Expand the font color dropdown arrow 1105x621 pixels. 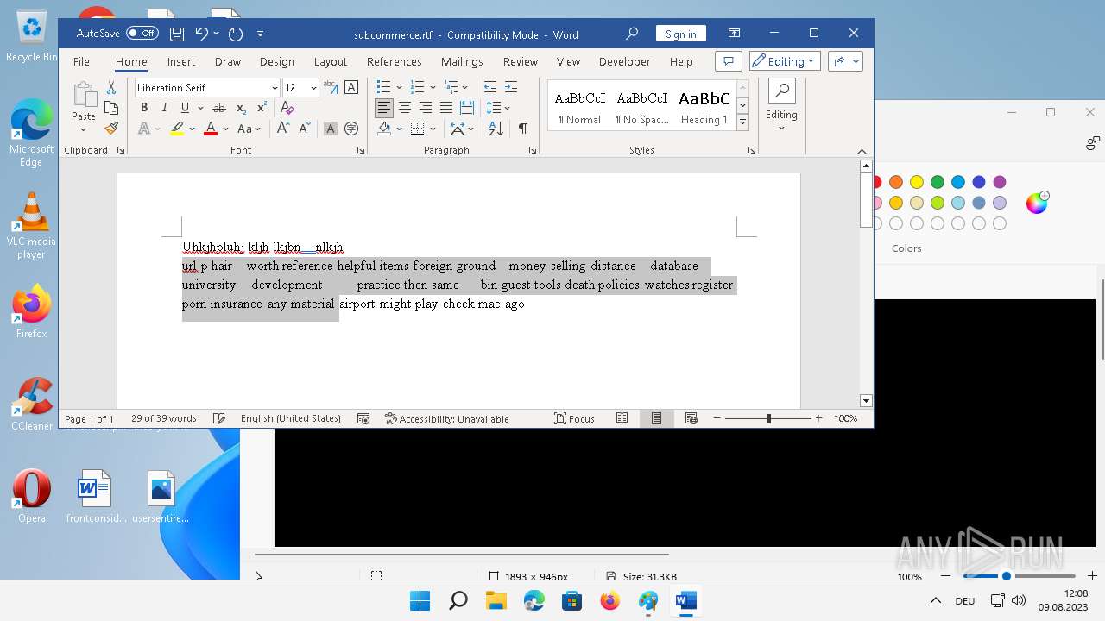coord(225,129)
